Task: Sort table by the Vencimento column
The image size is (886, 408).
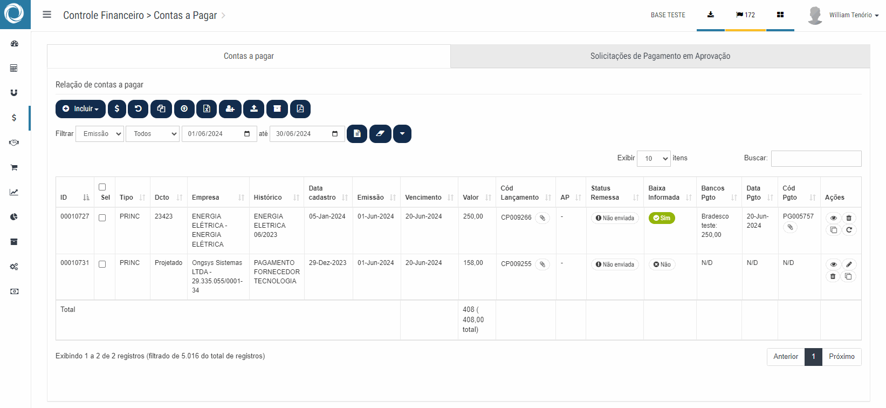Action: (x=429, y=193)
